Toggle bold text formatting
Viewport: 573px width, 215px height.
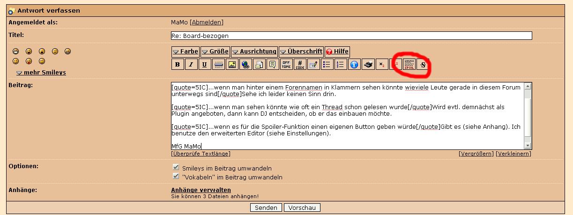tap(178, 65)
